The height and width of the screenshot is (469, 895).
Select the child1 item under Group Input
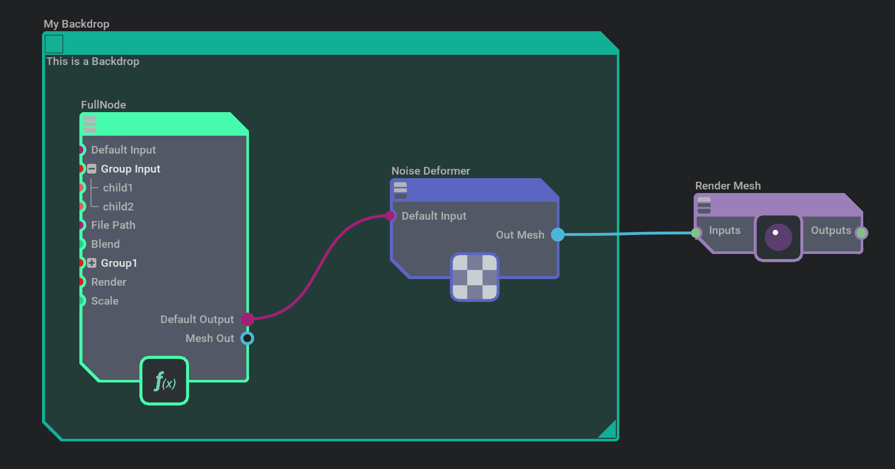point(118,187)
